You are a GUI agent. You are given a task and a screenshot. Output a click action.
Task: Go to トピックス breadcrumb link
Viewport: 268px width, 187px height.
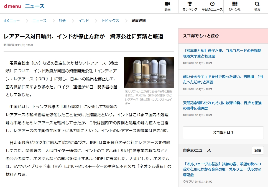click(x=110, y=21)
